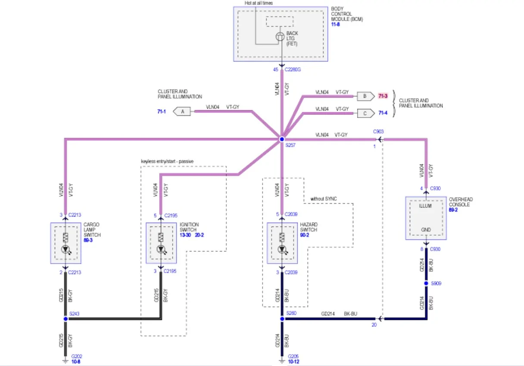Select the S243 splice node dot
524x366 pixels.
tap(65, 319)
